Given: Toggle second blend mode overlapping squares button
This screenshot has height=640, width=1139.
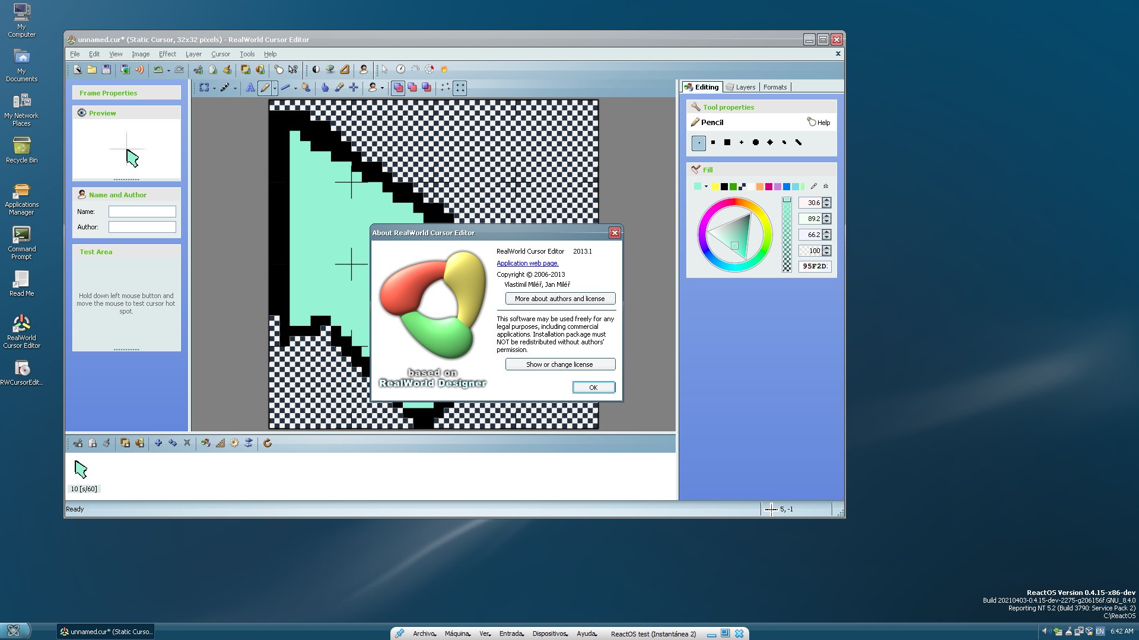Looking at the screenshot, I should pos(412,88).
